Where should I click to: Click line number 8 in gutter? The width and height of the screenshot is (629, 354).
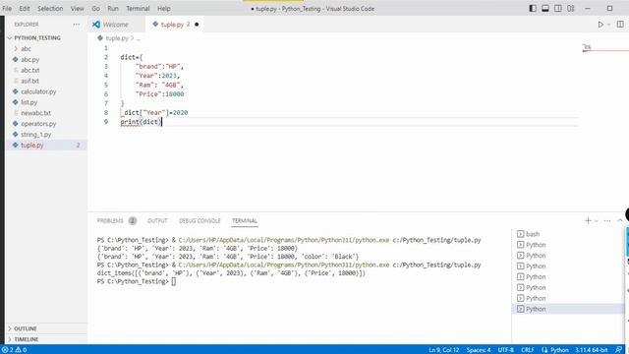(106, 113)
